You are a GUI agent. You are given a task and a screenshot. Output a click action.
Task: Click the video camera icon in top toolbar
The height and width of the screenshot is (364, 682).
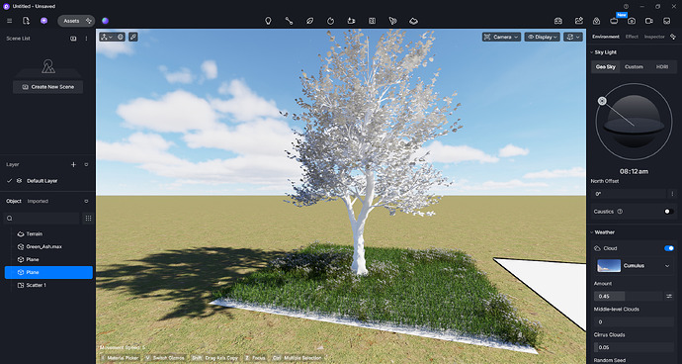649,21
